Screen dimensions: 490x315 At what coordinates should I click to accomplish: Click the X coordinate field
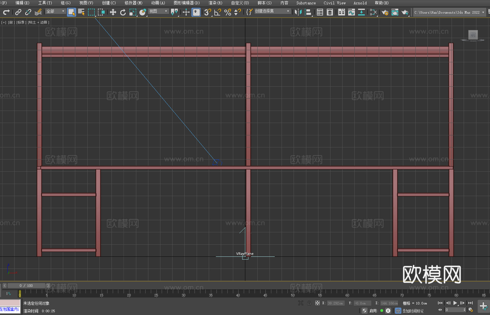coord(335,303)
